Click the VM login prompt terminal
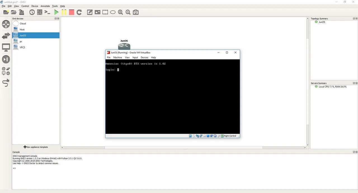358x193 pixels. [173, 96]
